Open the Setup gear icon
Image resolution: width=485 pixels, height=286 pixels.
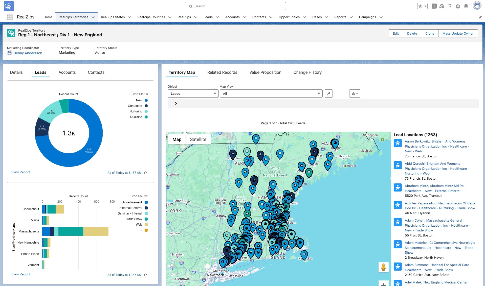(458, 6)
